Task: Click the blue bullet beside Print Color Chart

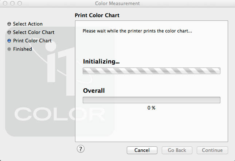Action: tap(9, 41)
